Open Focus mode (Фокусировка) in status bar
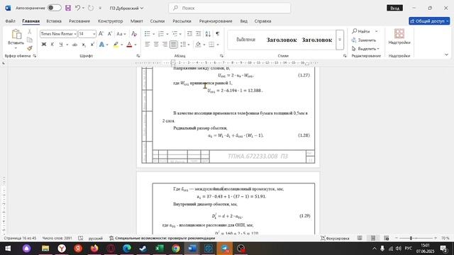The image size is (454, 255). tap(335, 238)
